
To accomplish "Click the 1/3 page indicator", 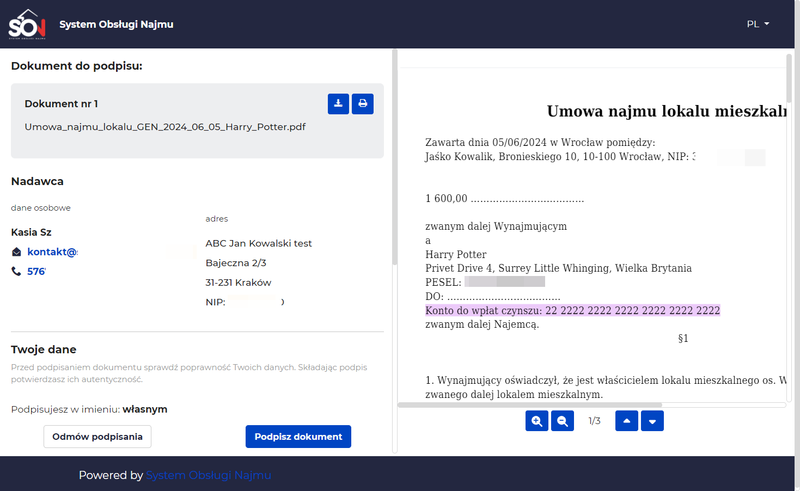I will click(595, 421).
